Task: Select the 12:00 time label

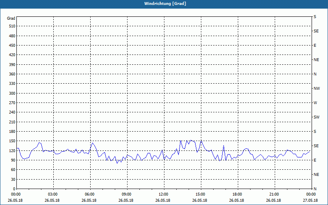Action: (163, 194)
